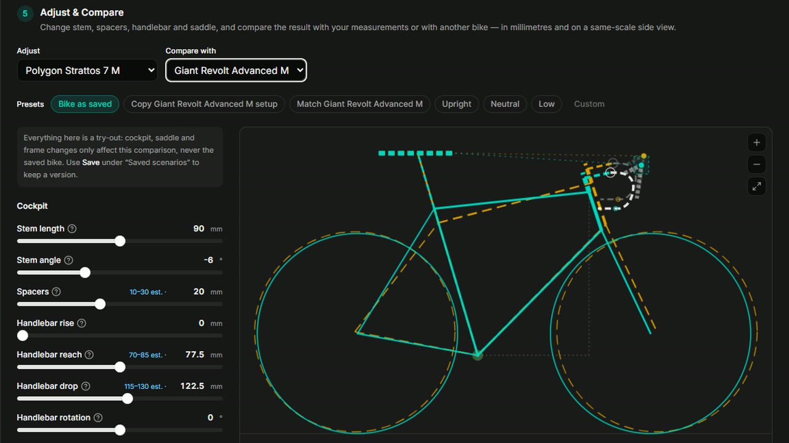The height and width of the screenshot is (443, 789).
Task: Apply Match Giant Revolt Advanced M preset
Action: click(x=359, y=104)
